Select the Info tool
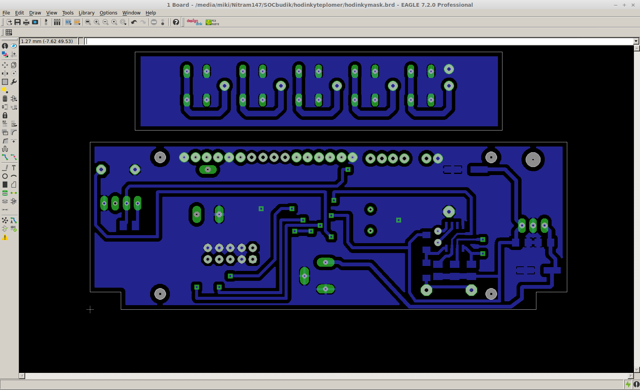Viewport: 640px width, 390px height. [x=5, y=46]
